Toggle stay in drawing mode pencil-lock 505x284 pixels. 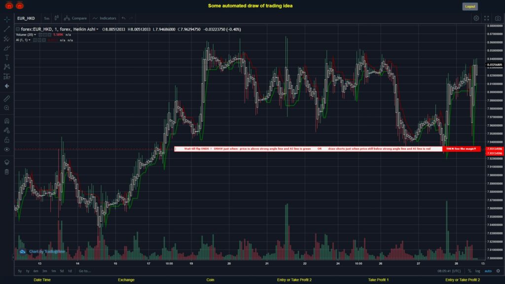[7, 130]
